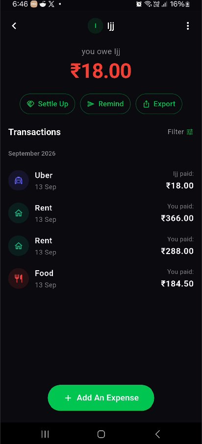Tap the Uber taxi icon
Viewport: 202px width, 444px height.
tap(19, 180)
